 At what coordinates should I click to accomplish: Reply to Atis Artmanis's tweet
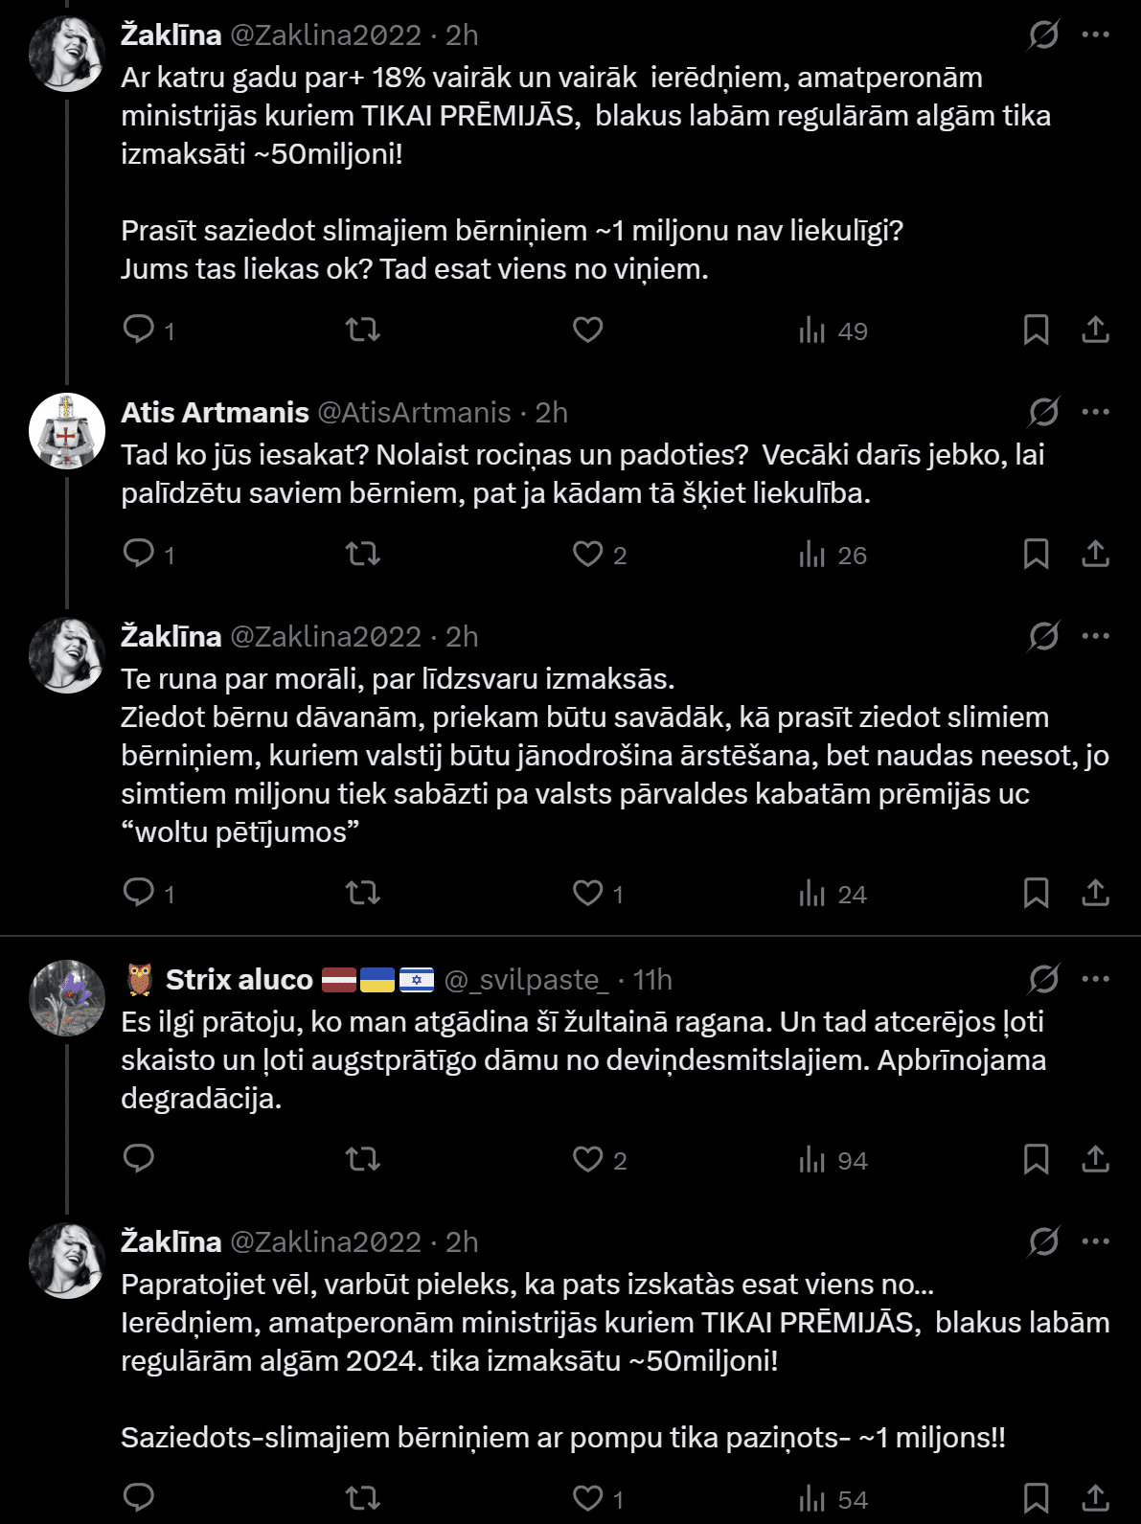(140, 555)
